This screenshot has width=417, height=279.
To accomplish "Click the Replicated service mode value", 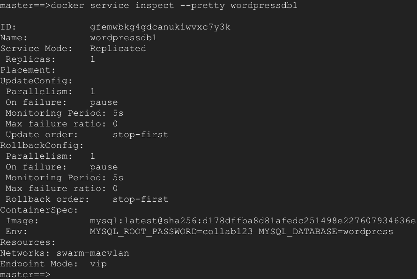I will (x=118, y=49).
